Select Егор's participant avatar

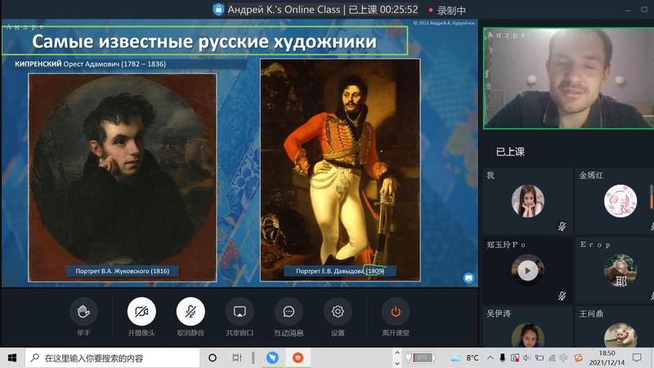pyautogui.click(x=620, y=271)
